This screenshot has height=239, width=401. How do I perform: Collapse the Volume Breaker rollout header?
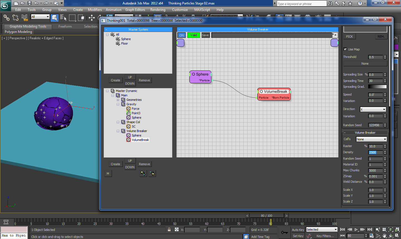365,133
